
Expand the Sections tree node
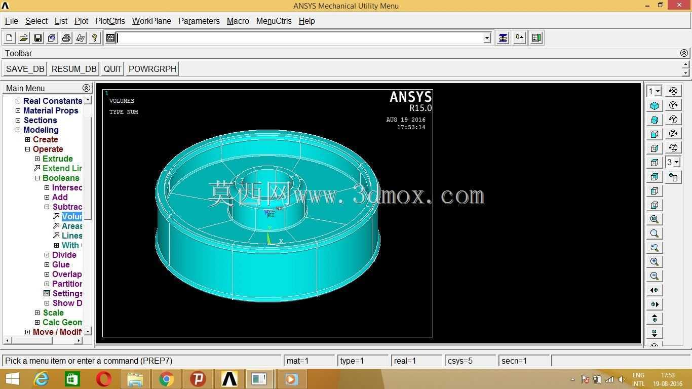click(x=18, y=120)
